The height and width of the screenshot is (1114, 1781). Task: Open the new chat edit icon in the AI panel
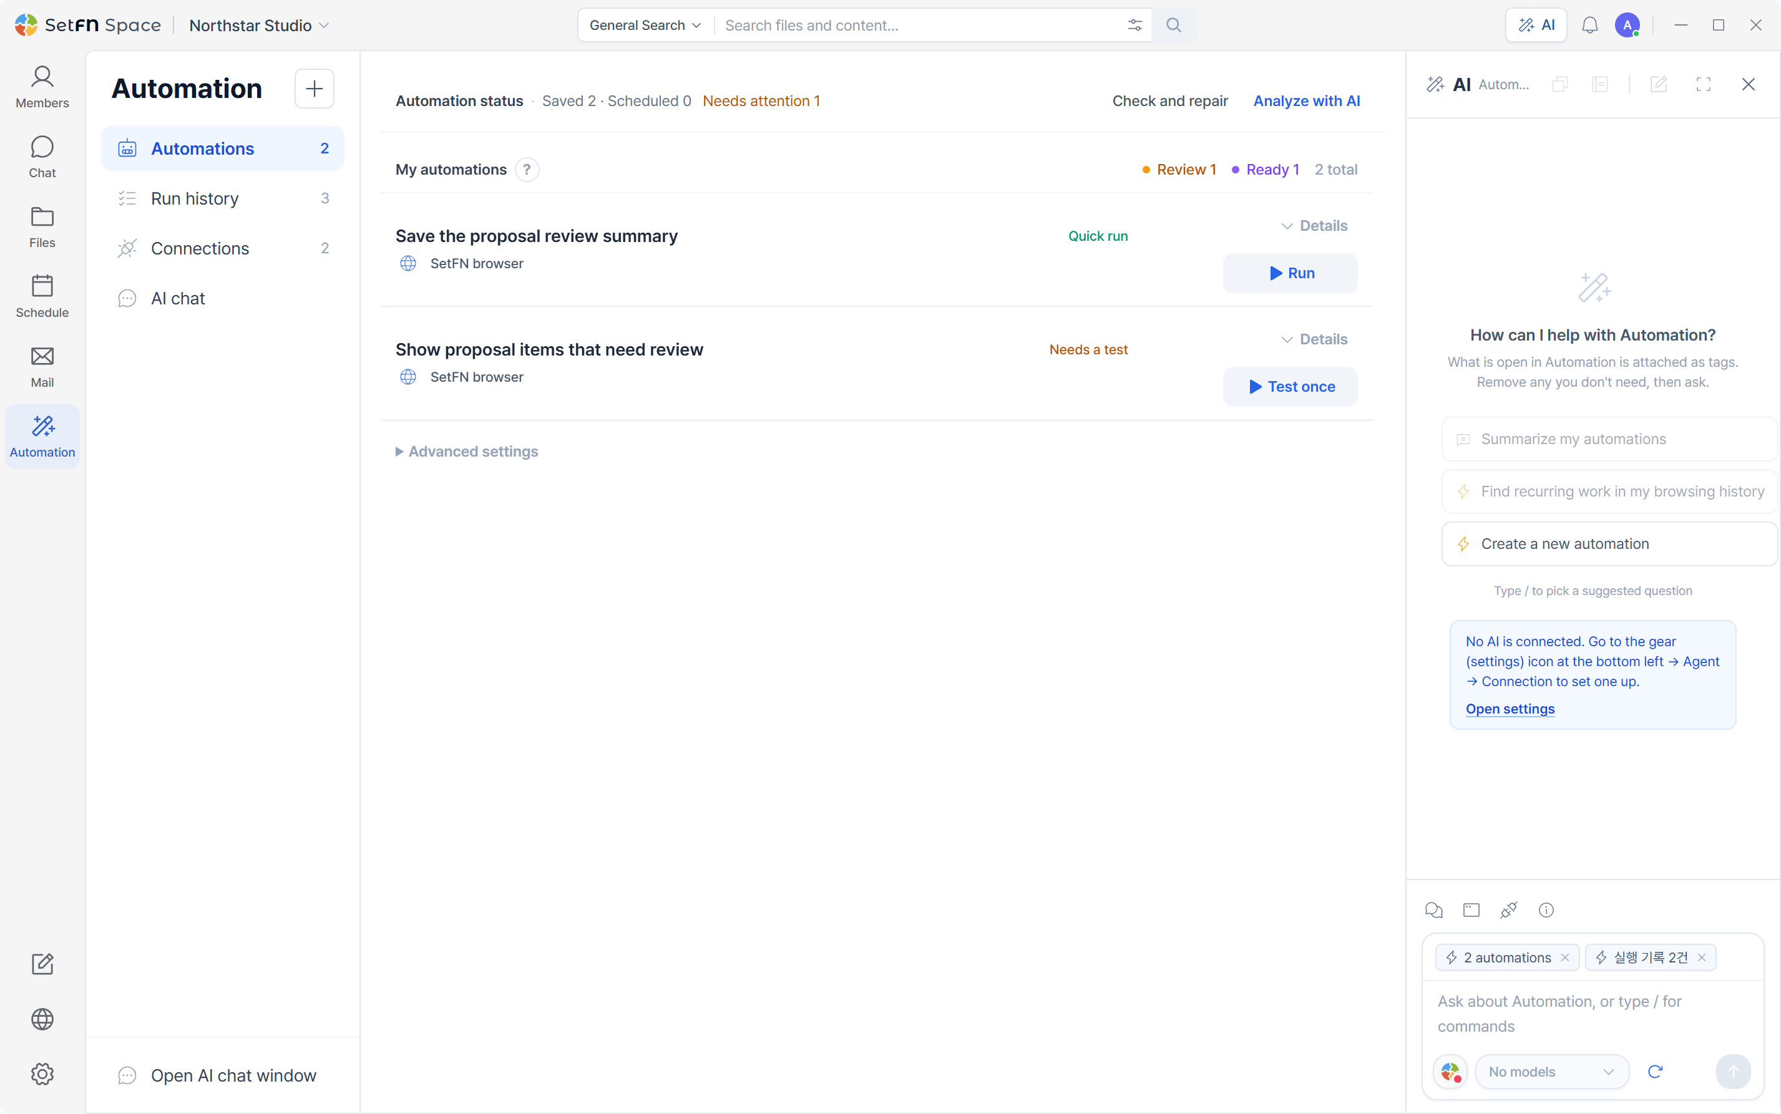click(1659, 85)
